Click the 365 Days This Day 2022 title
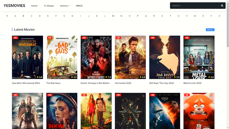The width and height of the screenshot is (229, 129). [161, 83]
